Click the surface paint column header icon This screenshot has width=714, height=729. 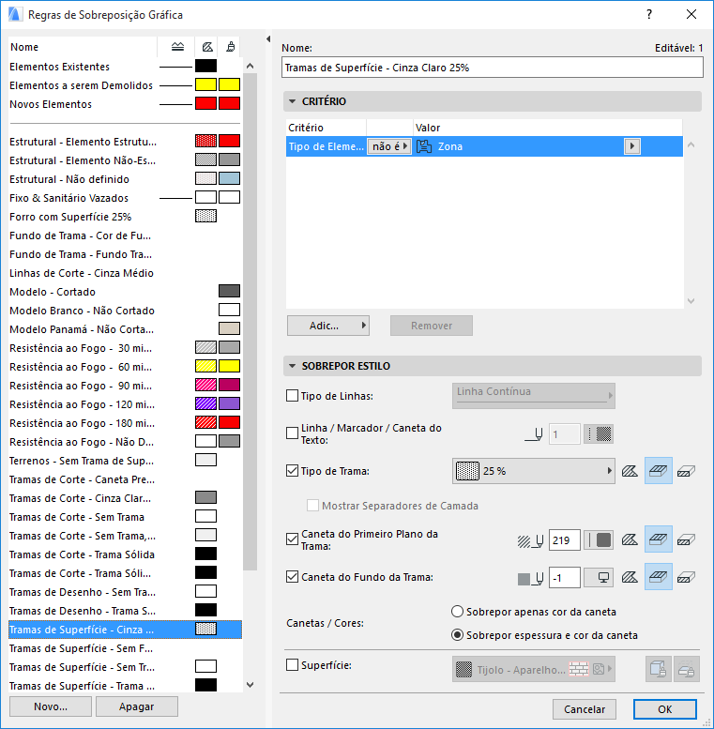click(231, 47)
